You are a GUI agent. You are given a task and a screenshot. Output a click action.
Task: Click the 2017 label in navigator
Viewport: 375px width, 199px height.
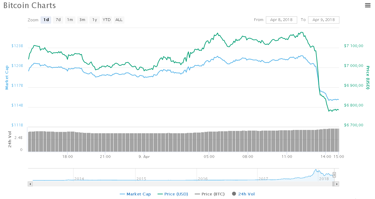coord(263,179)
